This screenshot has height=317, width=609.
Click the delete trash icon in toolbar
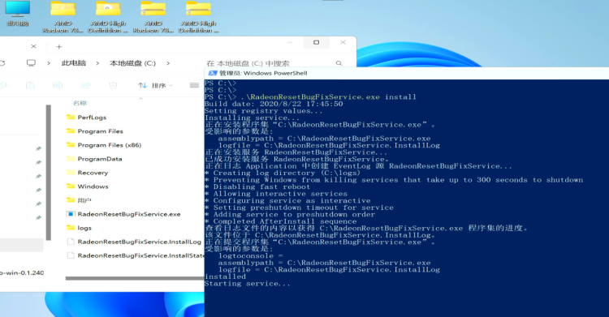(x=113, y=85)
